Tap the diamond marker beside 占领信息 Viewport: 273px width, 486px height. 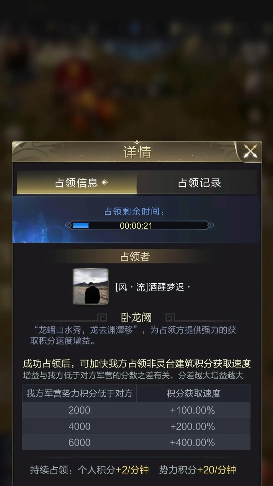(x=105, y=183)
